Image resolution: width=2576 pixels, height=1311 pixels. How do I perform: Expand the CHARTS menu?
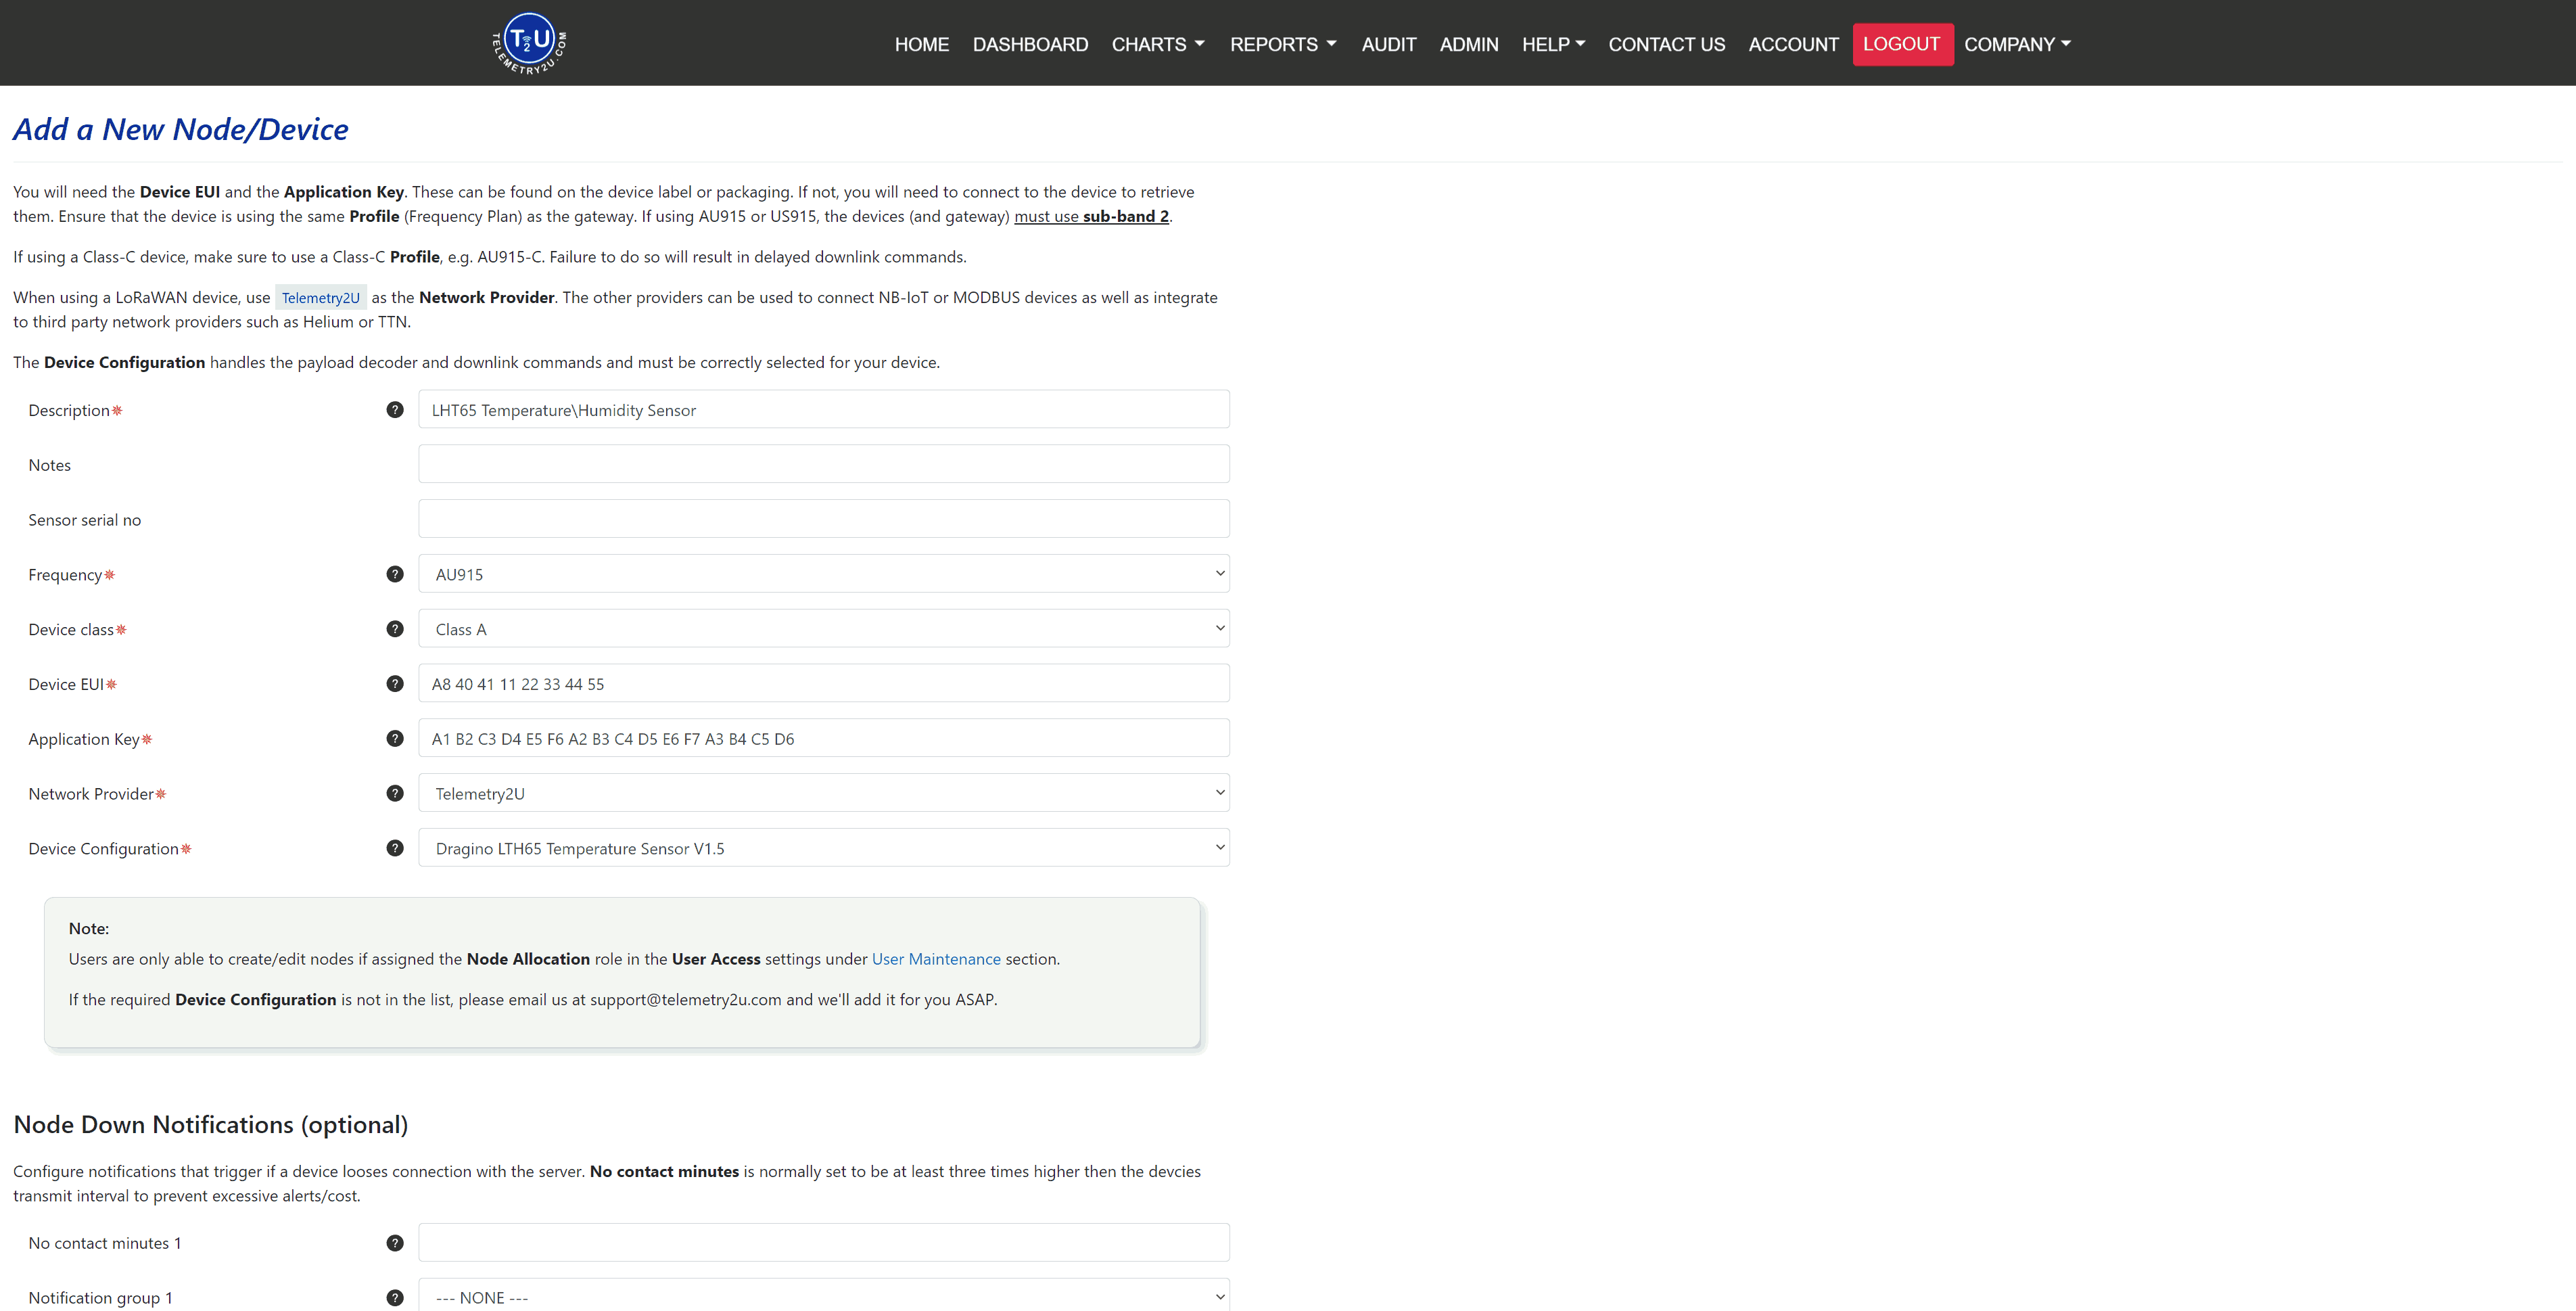click(x=1158, y=44)
